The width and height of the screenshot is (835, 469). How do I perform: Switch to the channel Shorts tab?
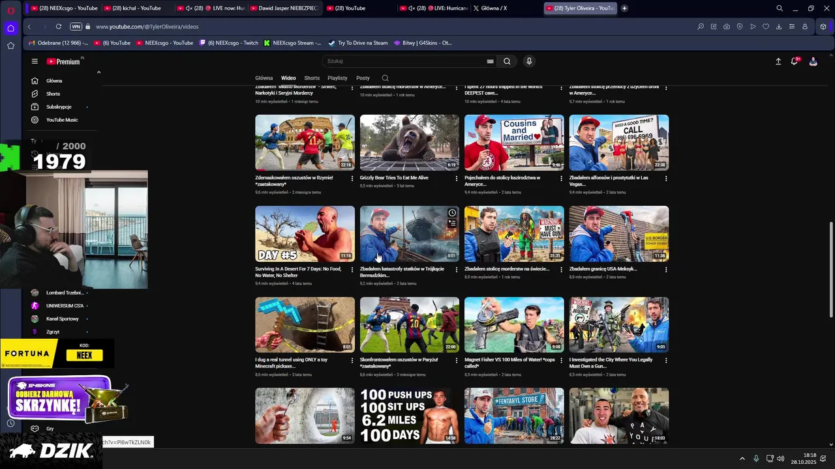312,78
